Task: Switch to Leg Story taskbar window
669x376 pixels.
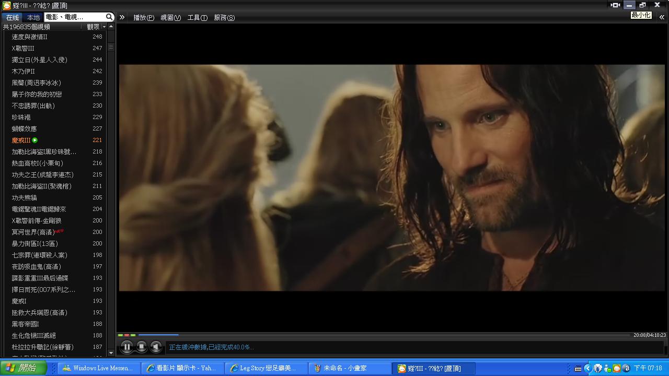Action: click(x=266, y=368)
